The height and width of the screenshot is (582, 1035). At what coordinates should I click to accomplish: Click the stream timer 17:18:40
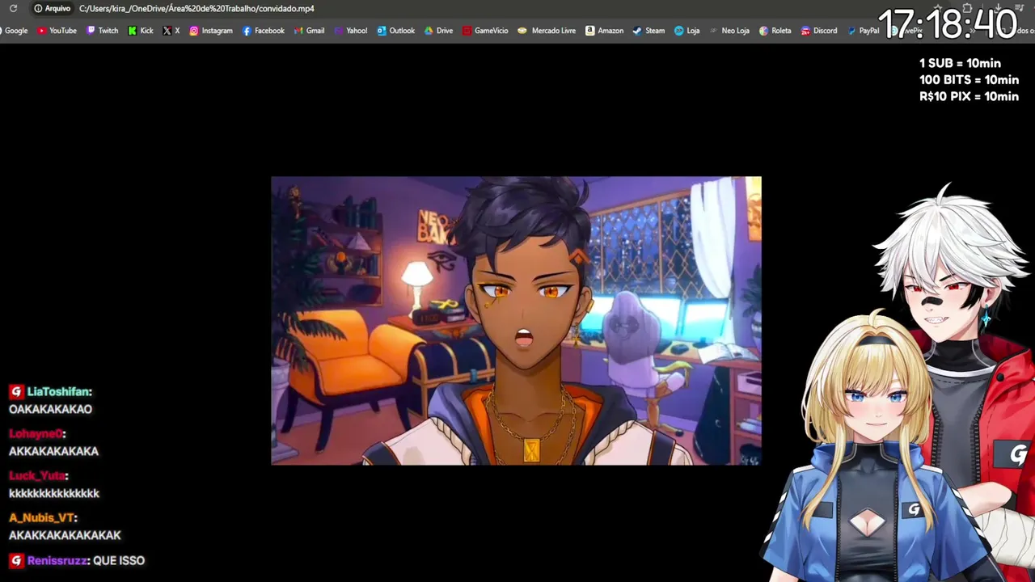click(947, 24)
